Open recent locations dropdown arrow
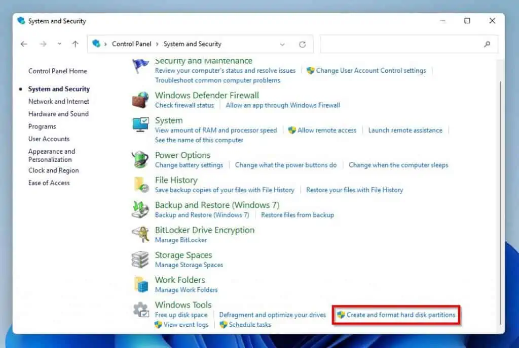The width and height of the screenshot is (519, 348). [59, 44]
